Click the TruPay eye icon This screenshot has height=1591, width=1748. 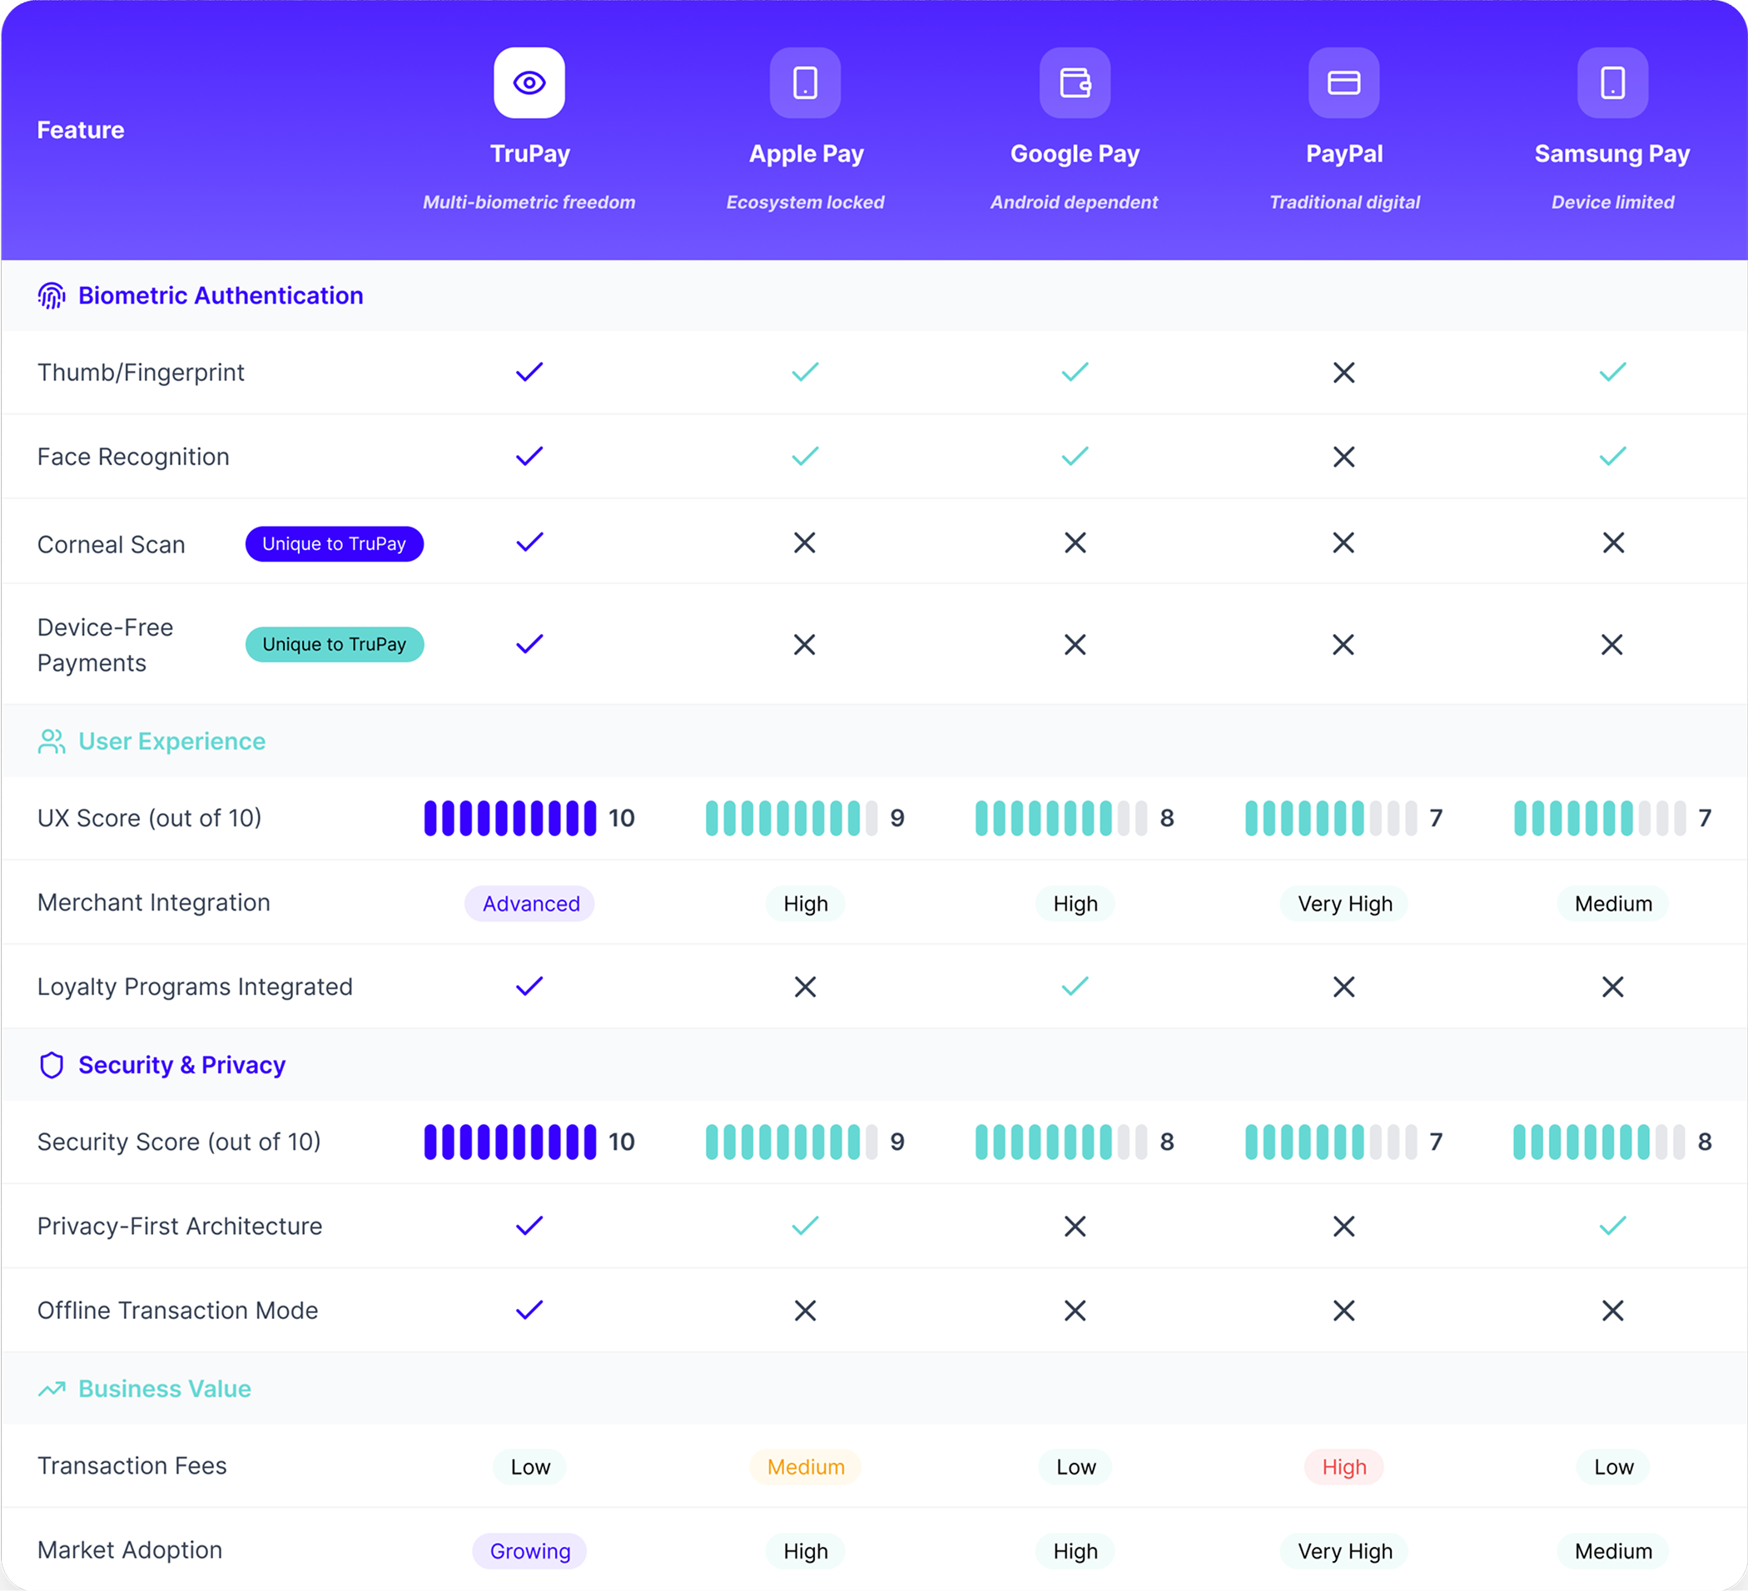529,82
